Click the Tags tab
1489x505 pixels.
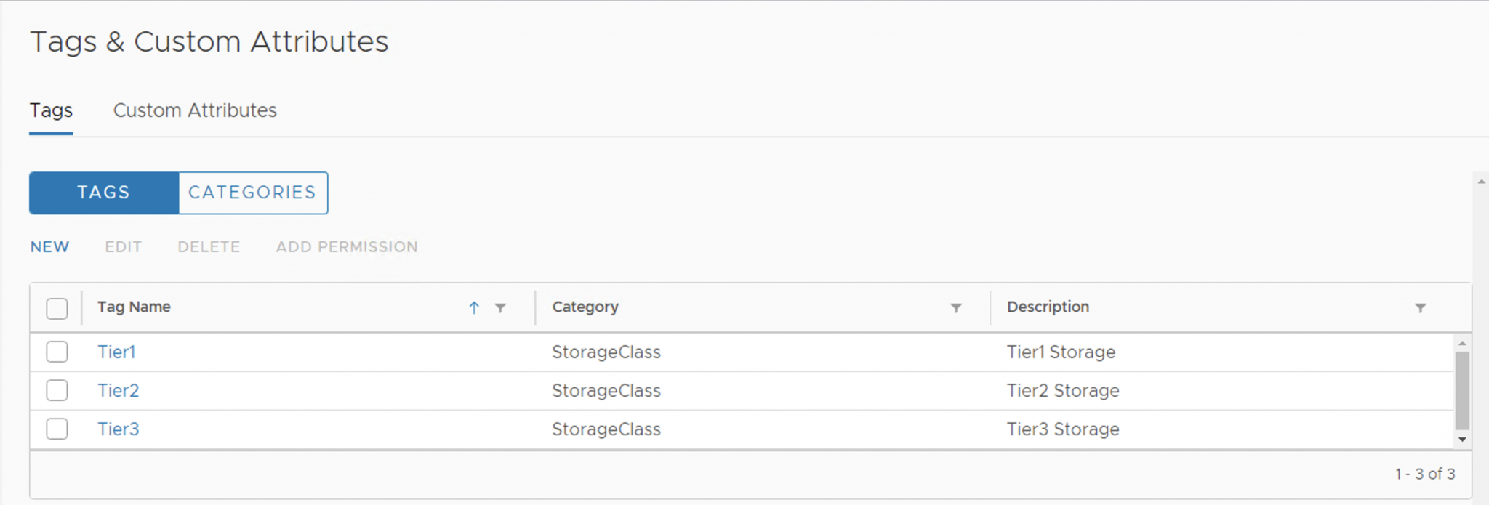(50, 110)
